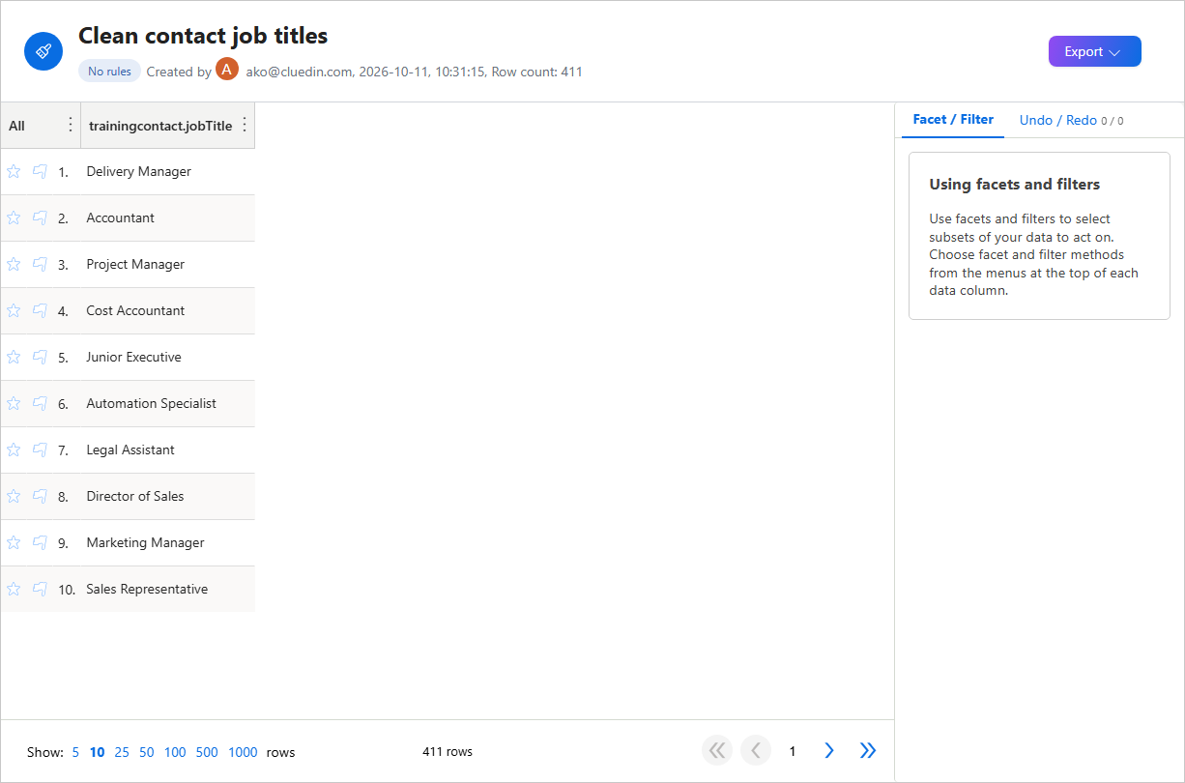1185x783 pixels.
Task: Go to the next page
Action: pos(829,751)
